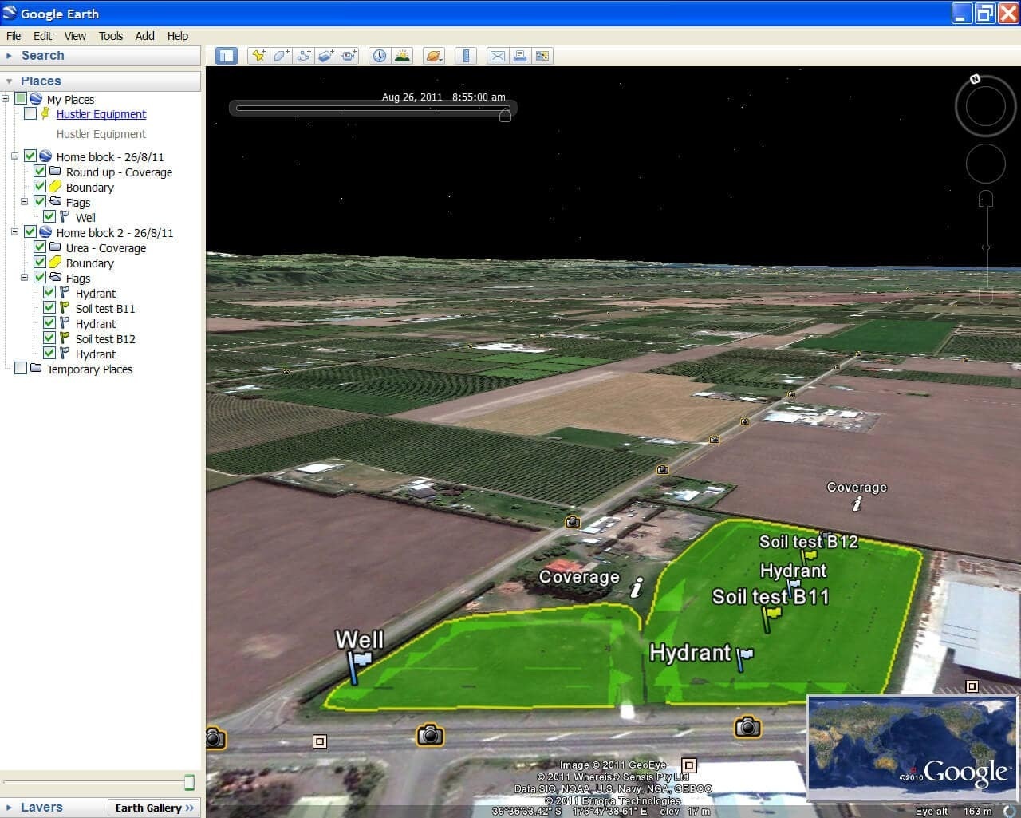Click the Record a Tour camera tool

pos(349,56)
